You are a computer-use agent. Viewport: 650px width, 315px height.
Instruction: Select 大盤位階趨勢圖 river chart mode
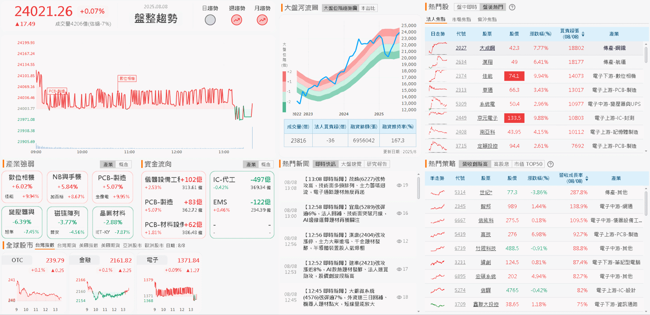click(x=340, y=8)
